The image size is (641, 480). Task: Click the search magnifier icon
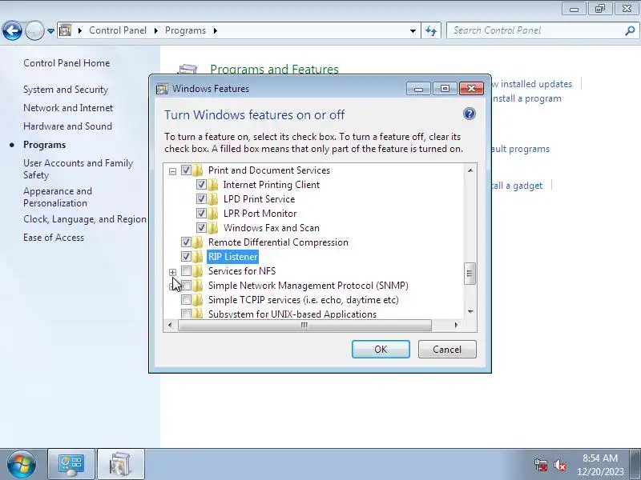click(630, 30)
